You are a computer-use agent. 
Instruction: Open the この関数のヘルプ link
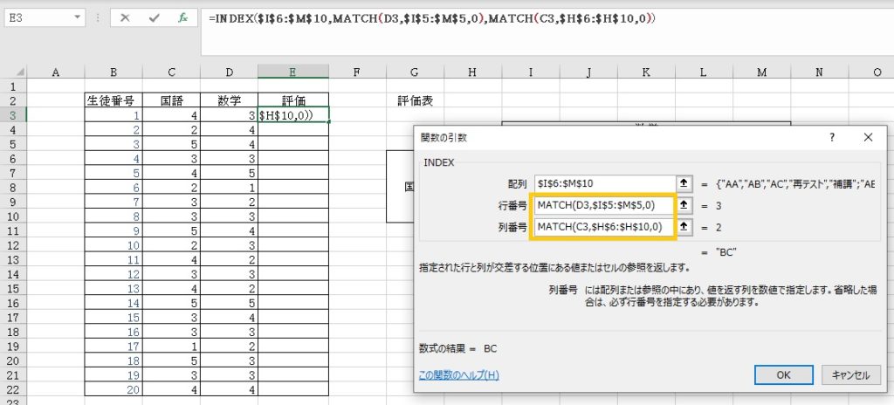pos(459,375)
